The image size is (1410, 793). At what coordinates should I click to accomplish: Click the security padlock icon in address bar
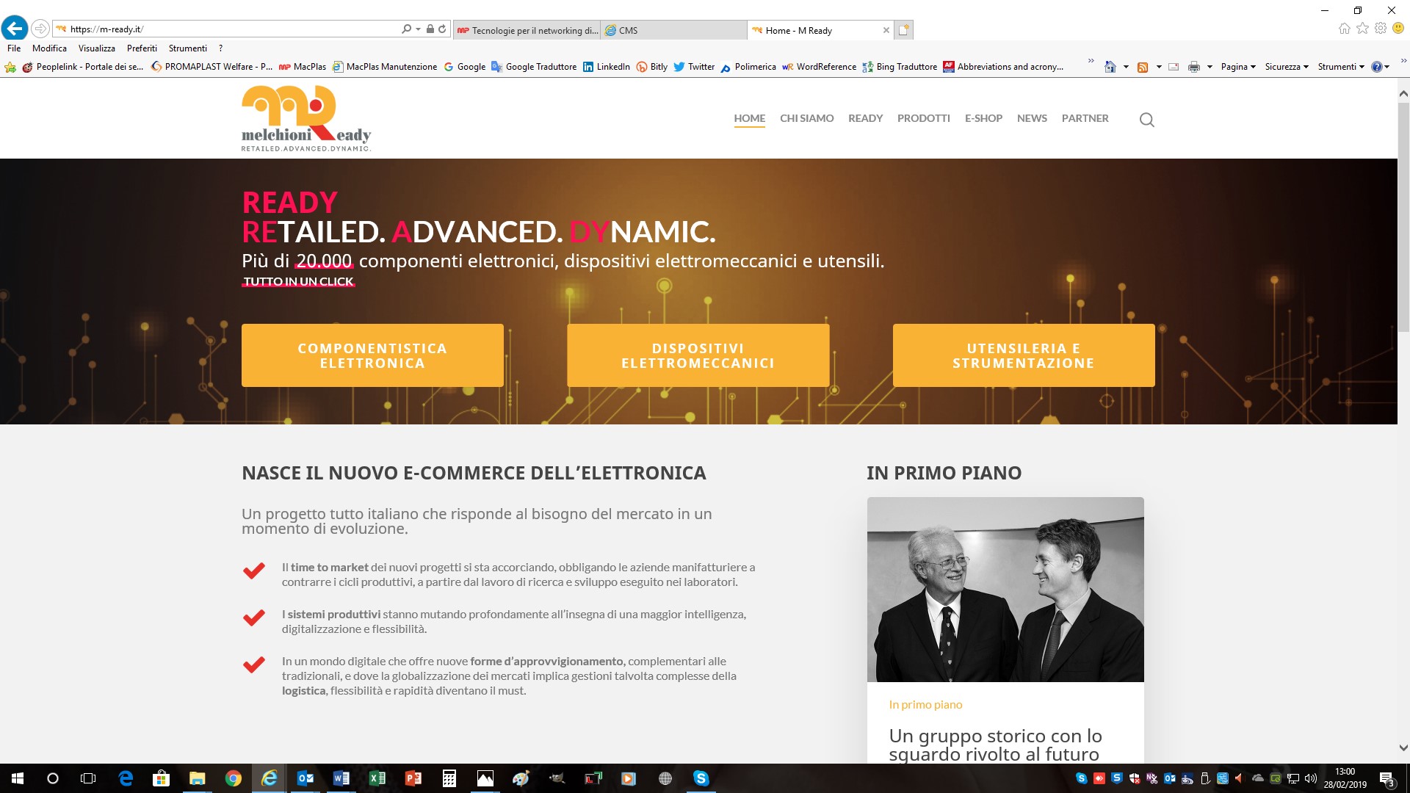tap(430, 29)
